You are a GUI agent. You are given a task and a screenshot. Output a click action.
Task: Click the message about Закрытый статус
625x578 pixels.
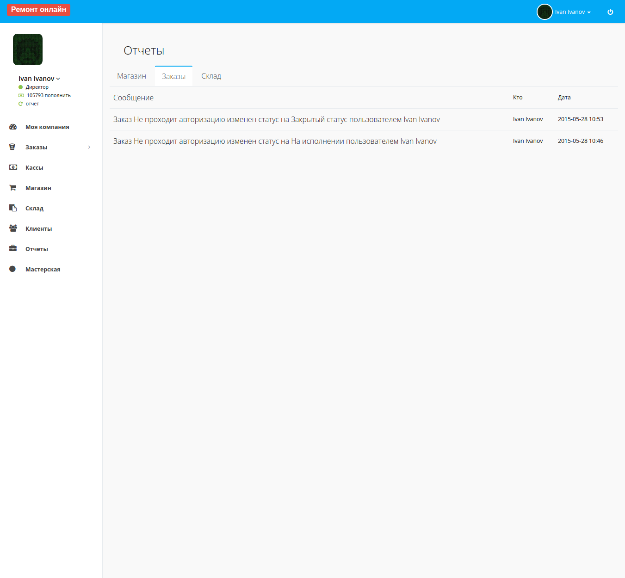pyautogui.click(x=277, y=120)
